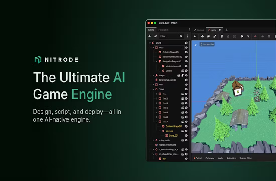Open the Debugger bottom panel

pos(210,158)
